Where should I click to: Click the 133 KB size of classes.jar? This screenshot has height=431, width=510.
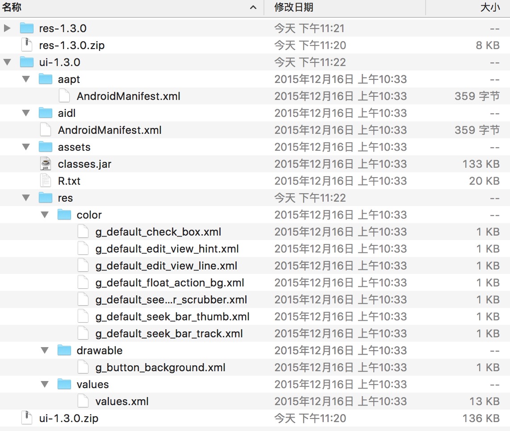pos(481,164)
